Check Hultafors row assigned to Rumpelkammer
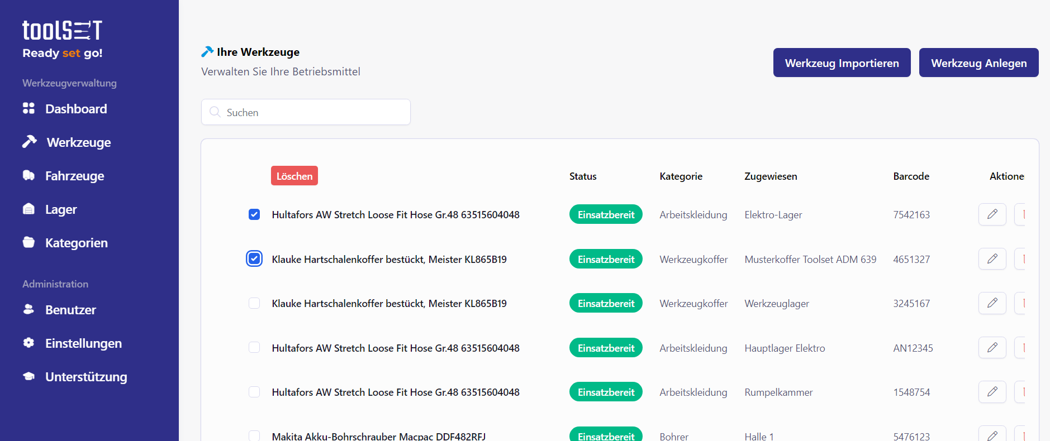 (254, 392)
